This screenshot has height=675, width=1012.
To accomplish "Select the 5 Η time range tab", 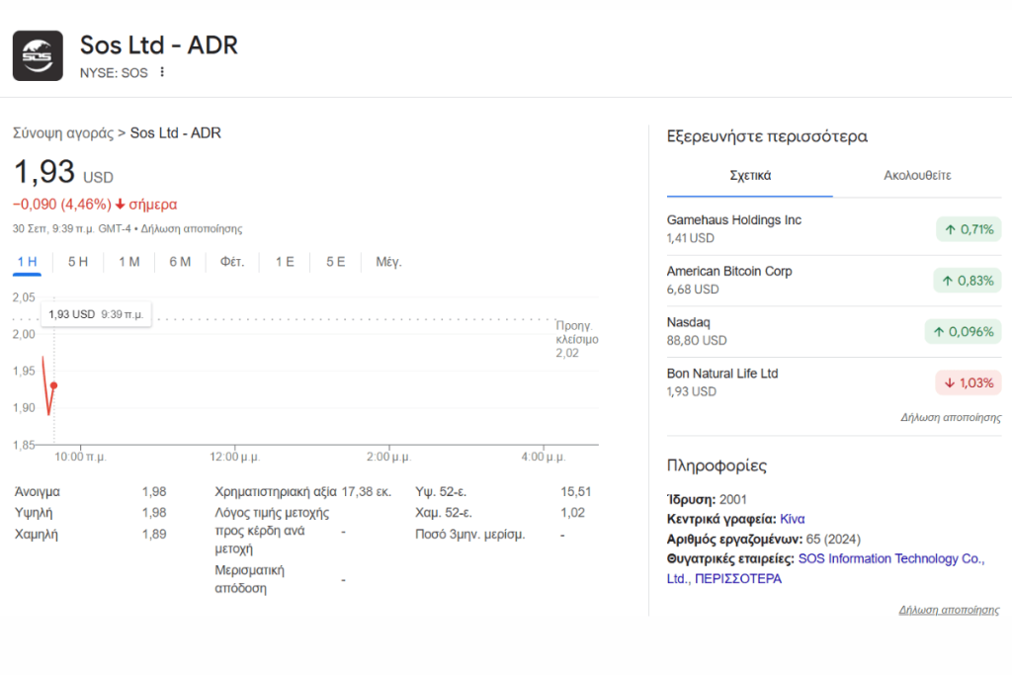I will click(78, 262).
